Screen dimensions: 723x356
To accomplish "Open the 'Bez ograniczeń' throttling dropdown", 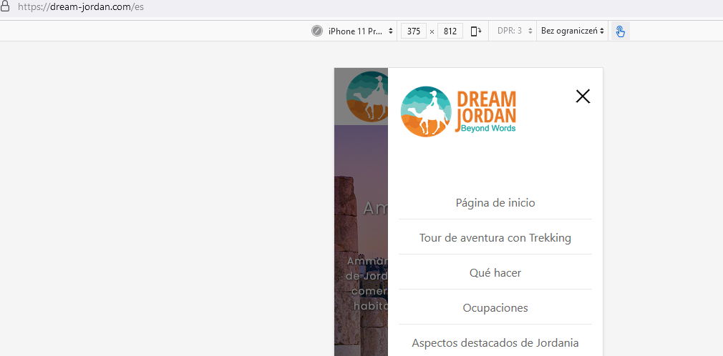I will click(573, 31).
